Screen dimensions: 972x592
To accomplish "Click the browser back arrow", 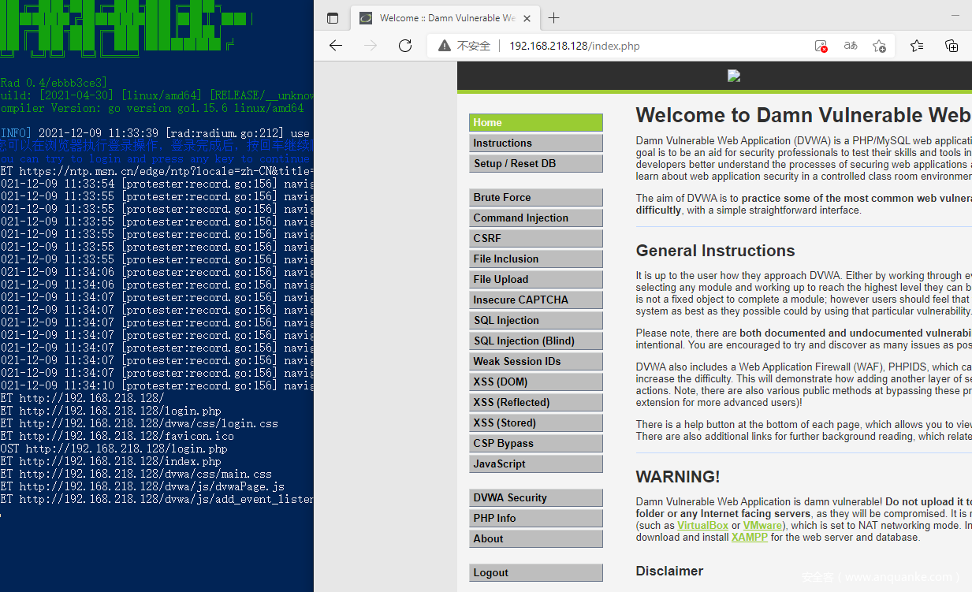I will (x=336, y=46).
